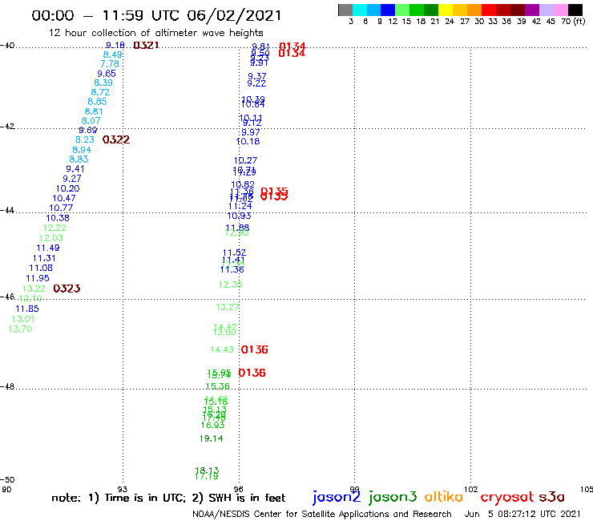Click the gray swatch in the legend
This screenshot has height=521, width=593.
click(x=345, y=10)
